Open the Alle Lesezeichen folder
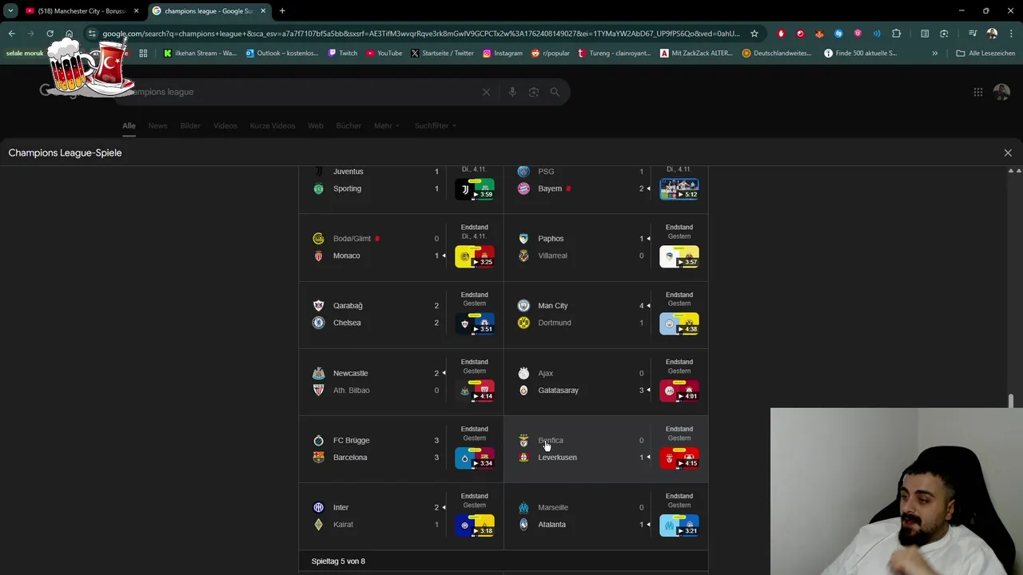 point(985,54)
